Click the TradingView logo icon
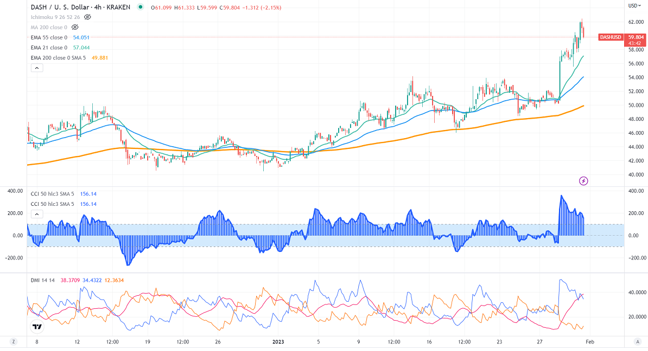Image resolution: width=648 pixels, height=351 pixels. click(x=37, y=327)
